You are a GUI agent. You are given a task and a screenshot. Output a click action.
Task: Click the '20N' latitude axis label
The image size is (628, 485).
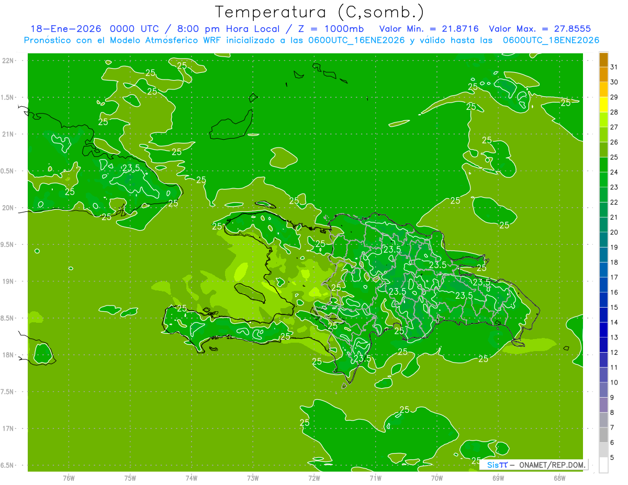pyautogui.click(x=9, y=208)
